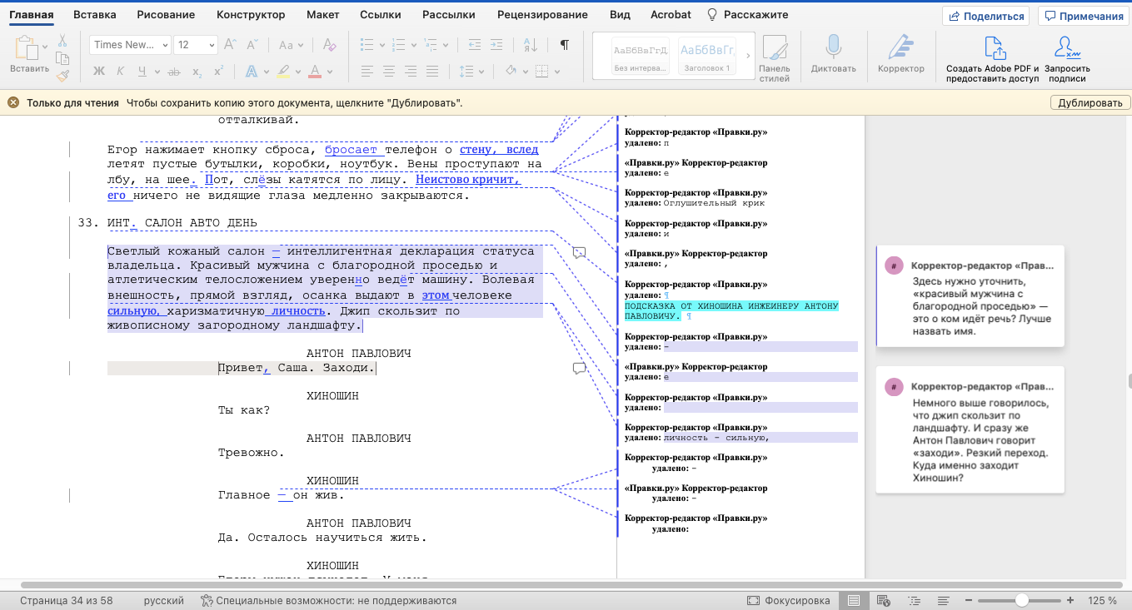Image resolution: width=1132 pixels, height=610 pixels.
Task: Select Print Layout view in status bar
Action: pyautogui.click(x=854, y=600)
